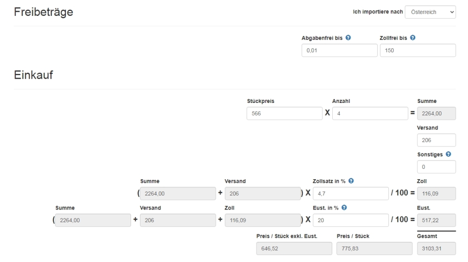Click top-right Summe field showing 2264,00
468x262 pixels.
(x=436, y=113)
